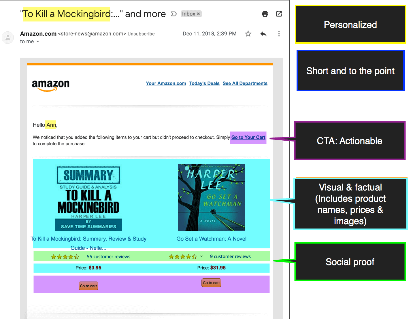Image resolution: width=413 pixels, height=319 pixels.
Task: Click the Go to Your Cart link
Action: pos(248,137)
